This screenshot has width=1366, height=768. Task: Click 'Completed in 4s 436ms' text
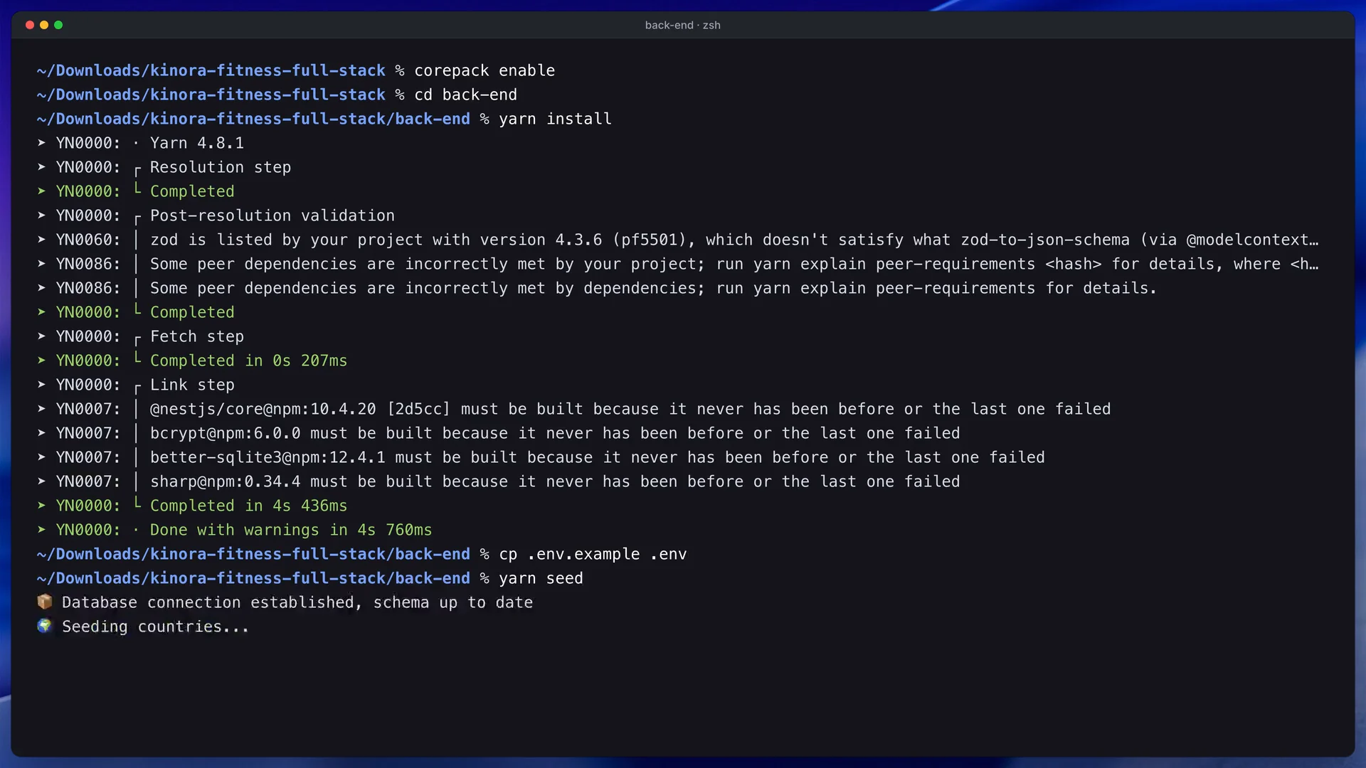(248, 506)
